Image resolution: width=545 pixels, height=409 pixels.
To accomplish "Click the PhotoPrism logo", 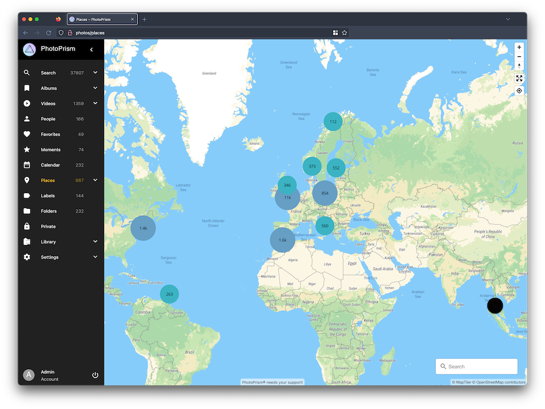I will [29, 49].
